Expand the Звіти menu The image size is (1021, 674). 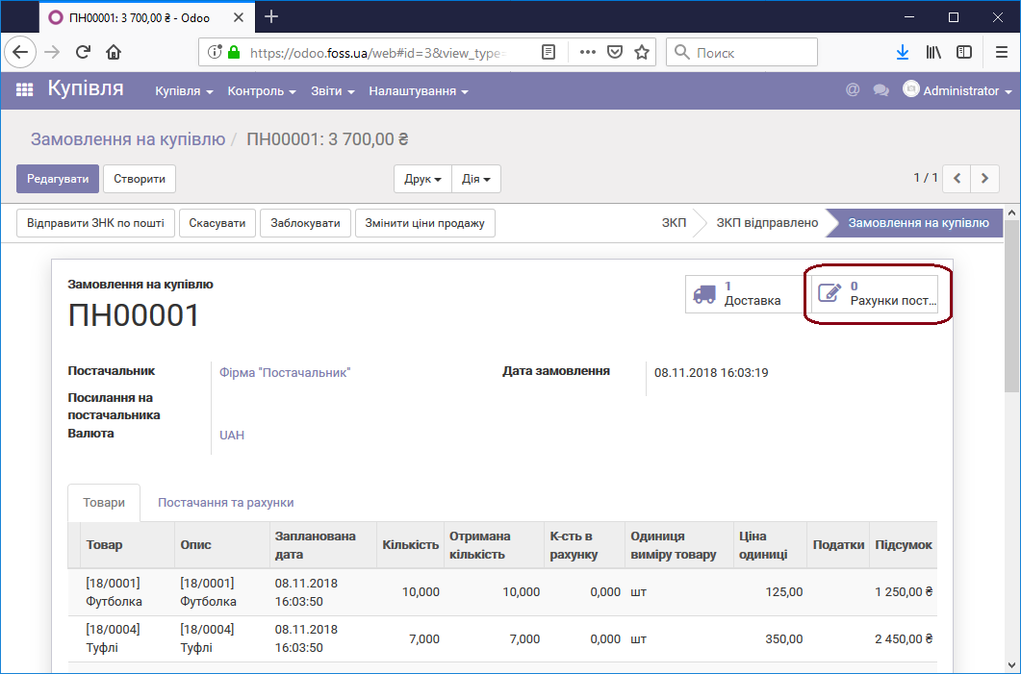click(333, 91)
